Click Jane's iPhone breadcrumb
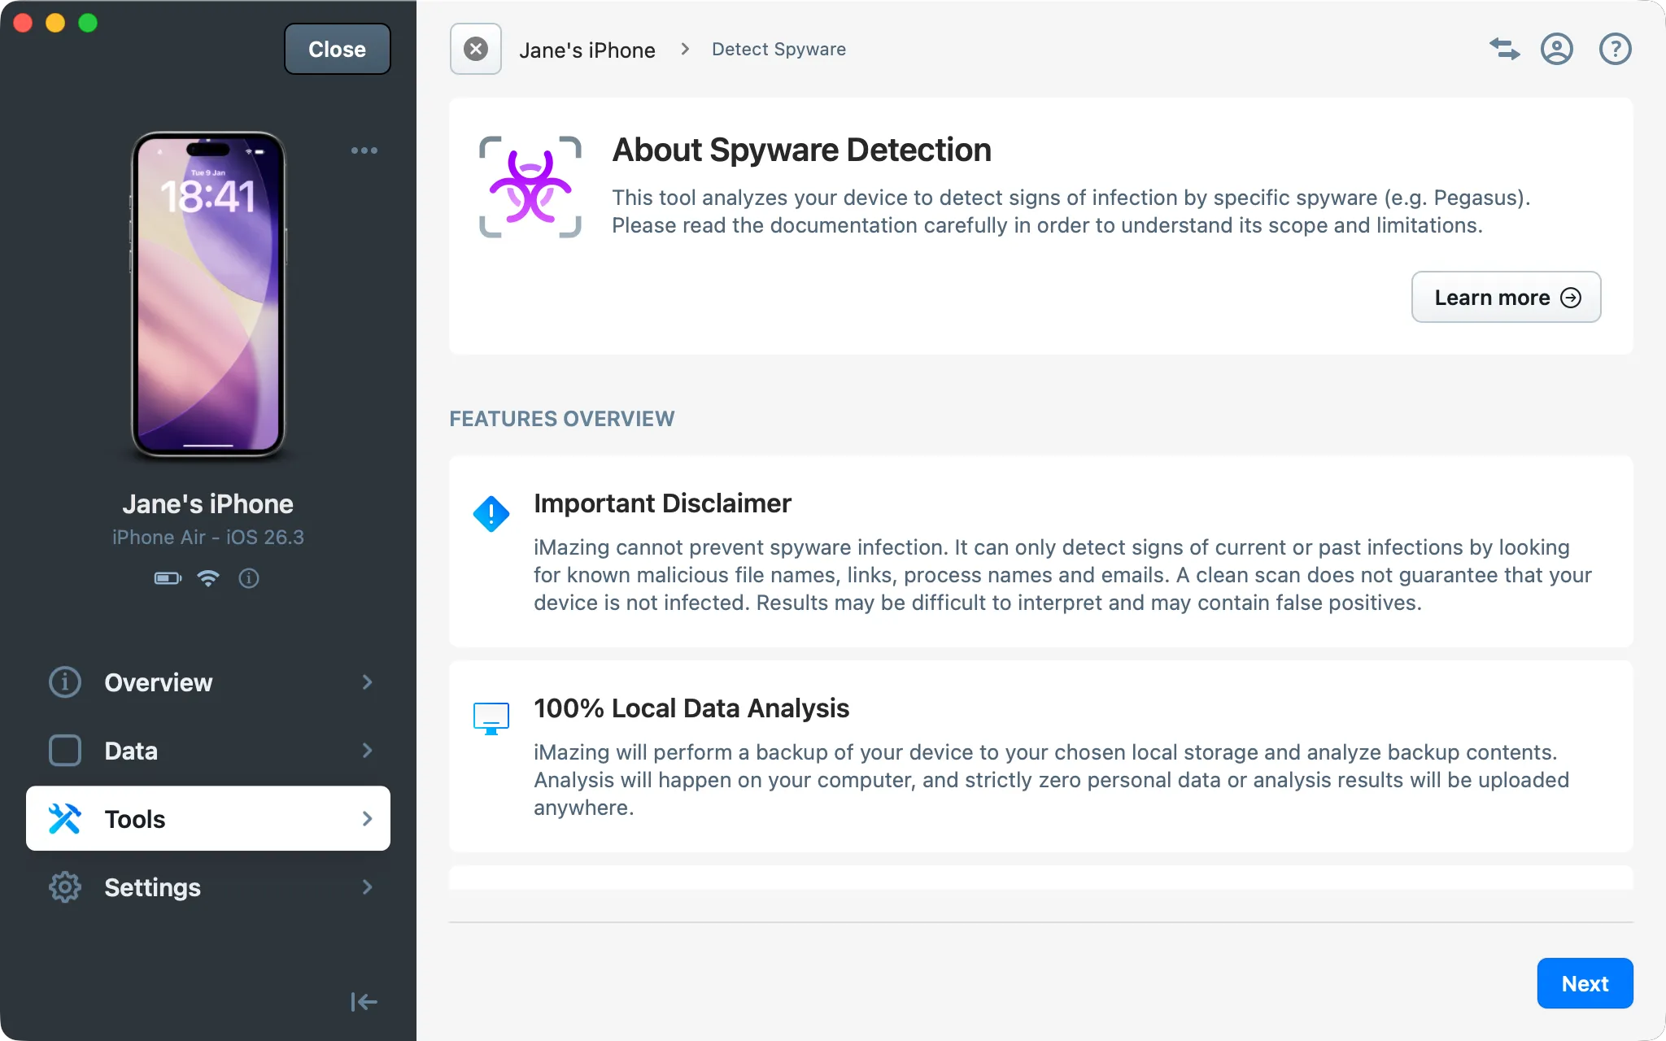The width and height of the screenshot is (1666, 1041). [x=587, y=50]
